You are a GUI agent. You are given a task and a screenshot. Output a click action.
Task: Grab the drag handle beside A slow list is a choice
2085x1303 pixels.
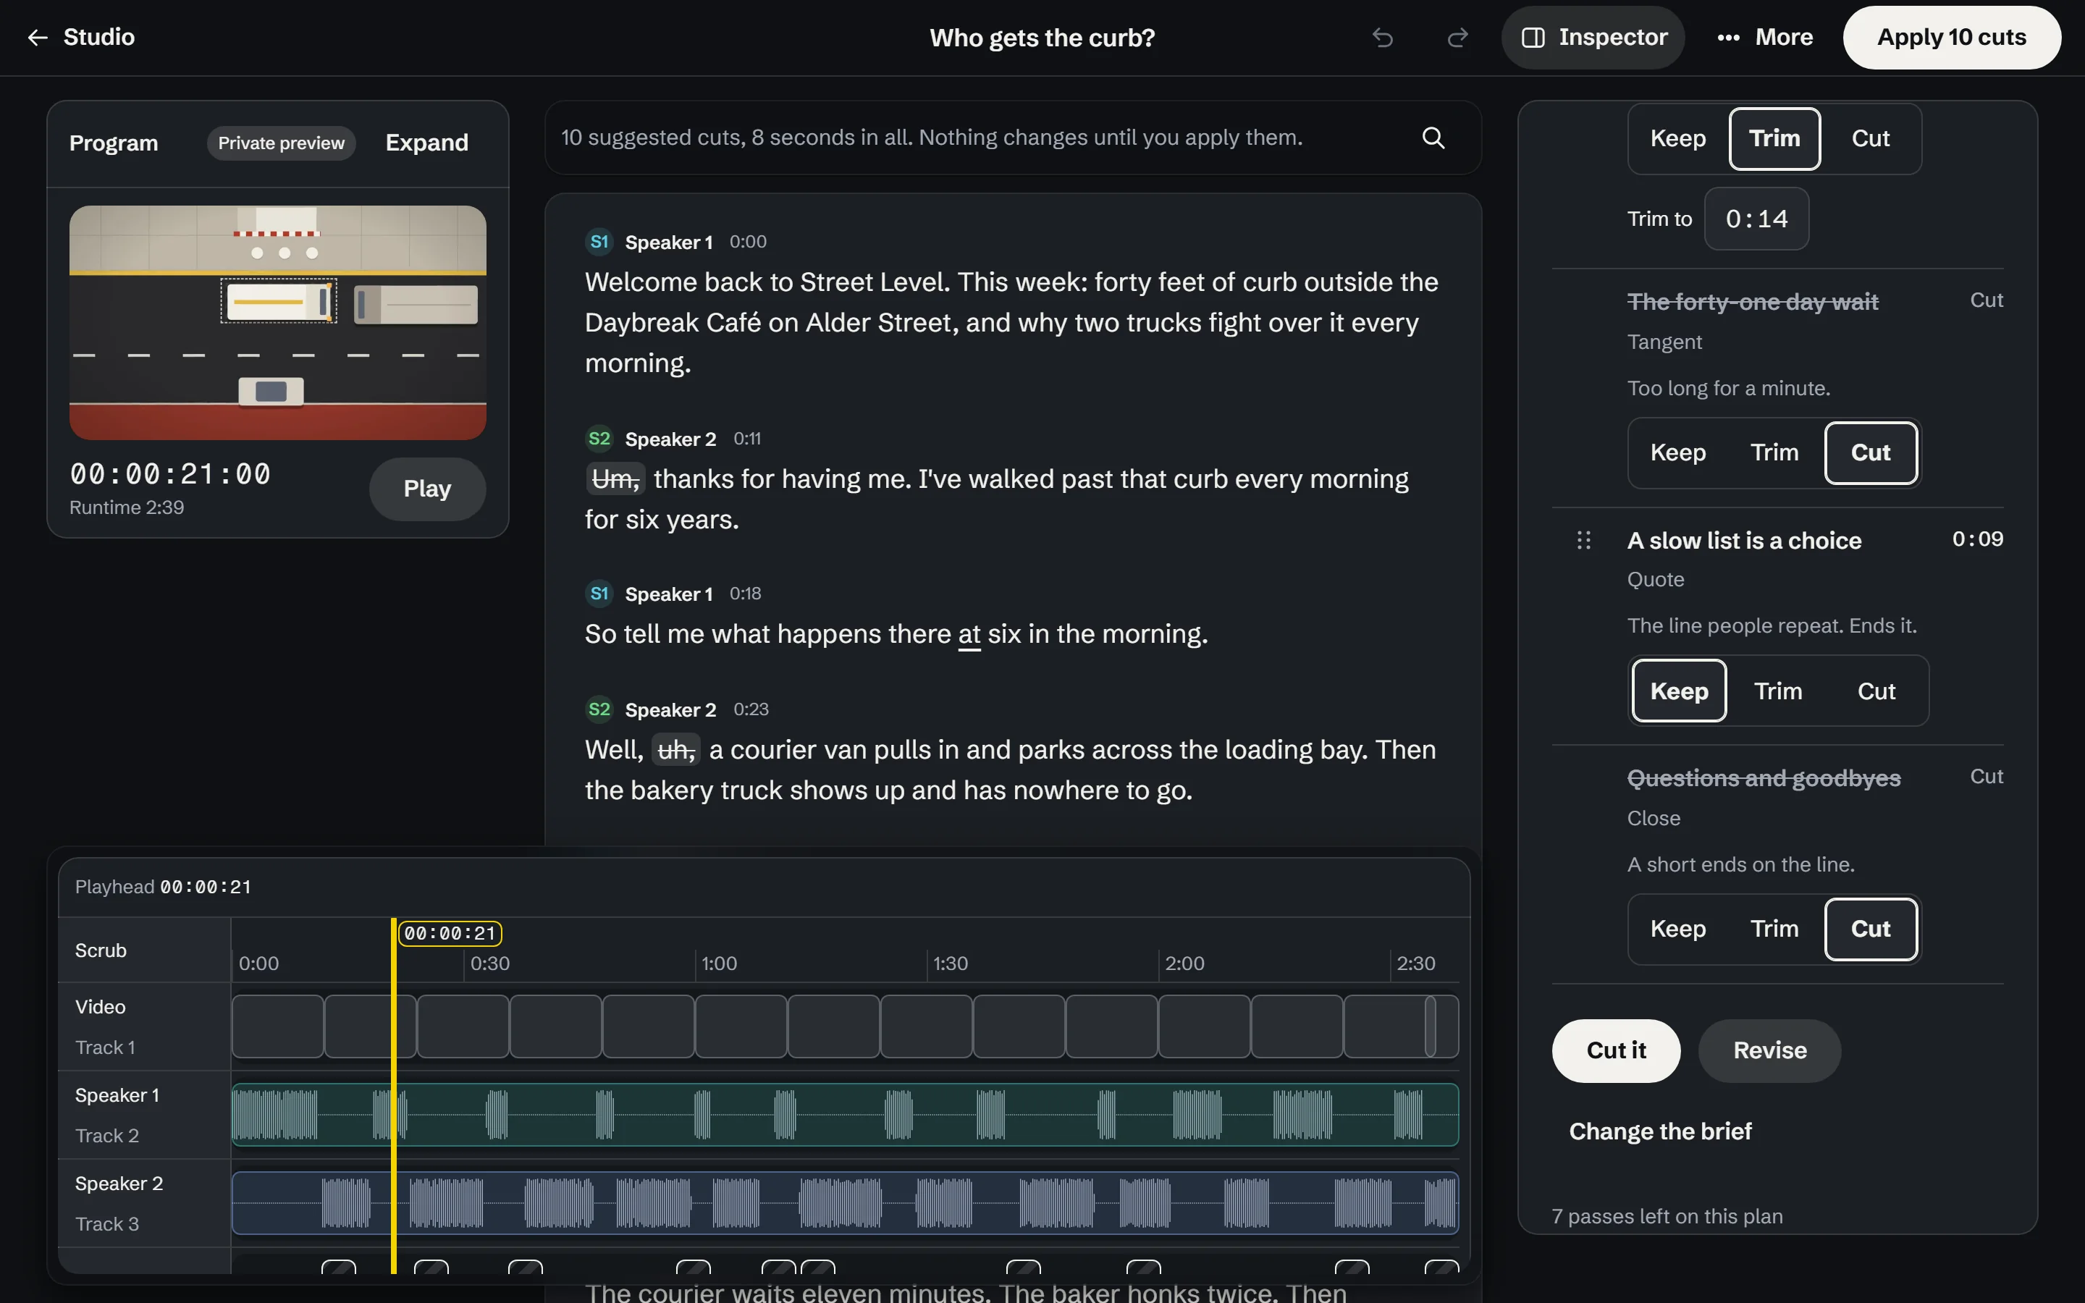click(x=1583, y=540)
